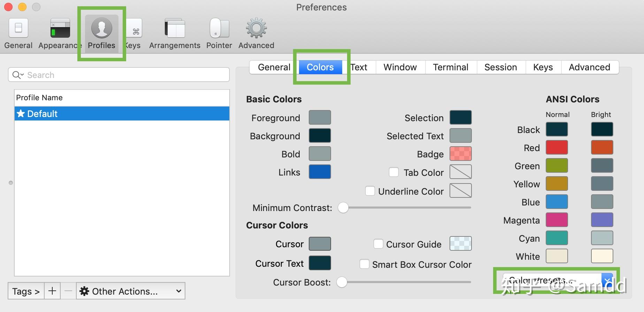Switch to the Window tab

[400, 67]
